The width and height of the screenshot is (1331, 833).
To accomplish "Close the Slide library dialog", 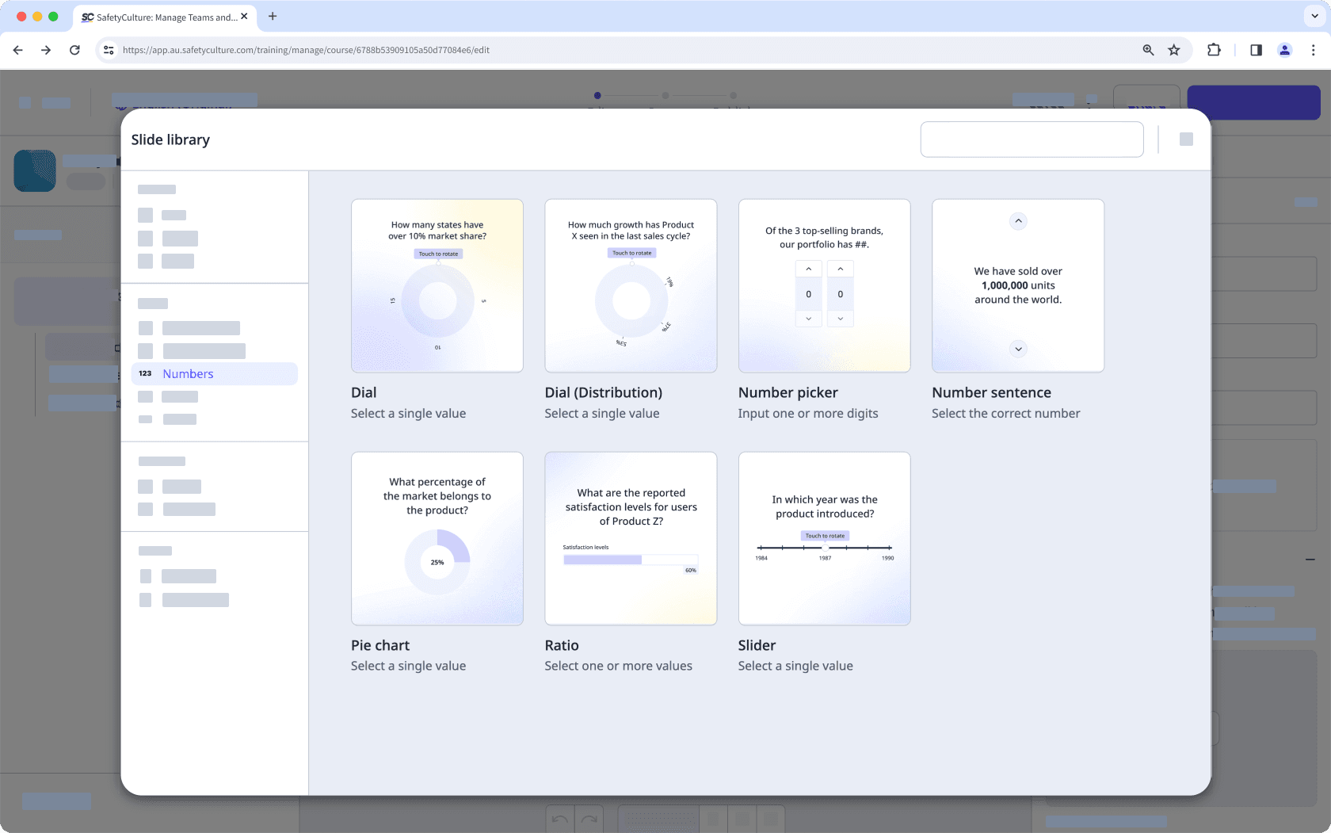I will coord(1186,139).
